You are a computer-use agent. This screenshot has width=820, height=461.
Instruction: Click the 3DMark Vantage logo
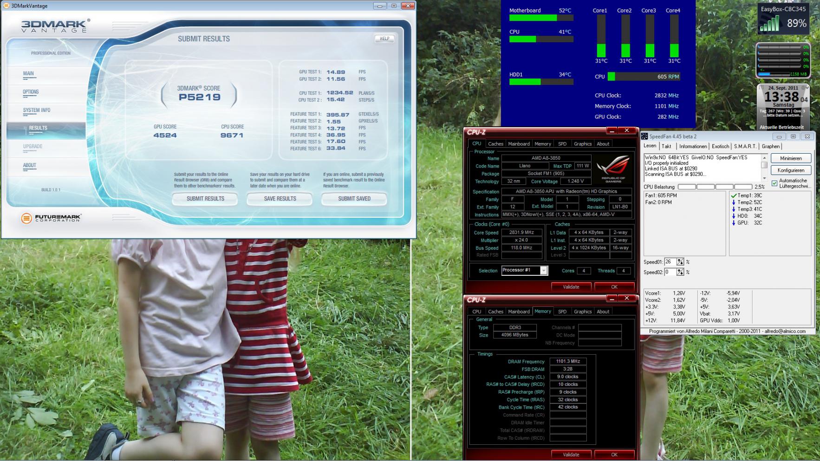55,26
